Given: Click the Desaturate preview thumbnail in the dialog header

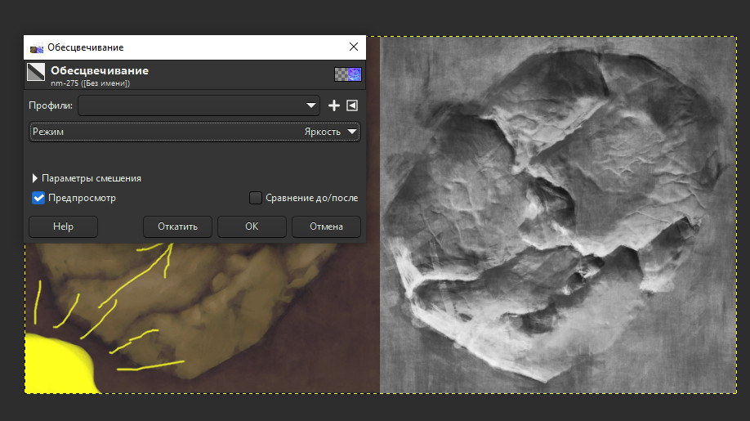Looking at the screenshot, I should [x=348, y=74].
